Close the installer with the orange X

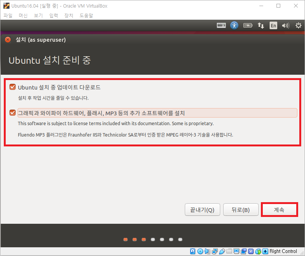[8, 40]
